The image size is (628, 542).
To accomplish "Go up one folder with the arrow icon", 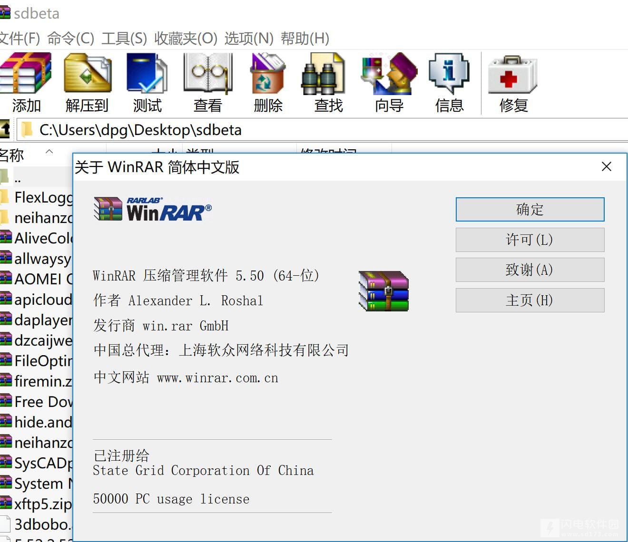I will pyautogui.click(x=5, y=128).
